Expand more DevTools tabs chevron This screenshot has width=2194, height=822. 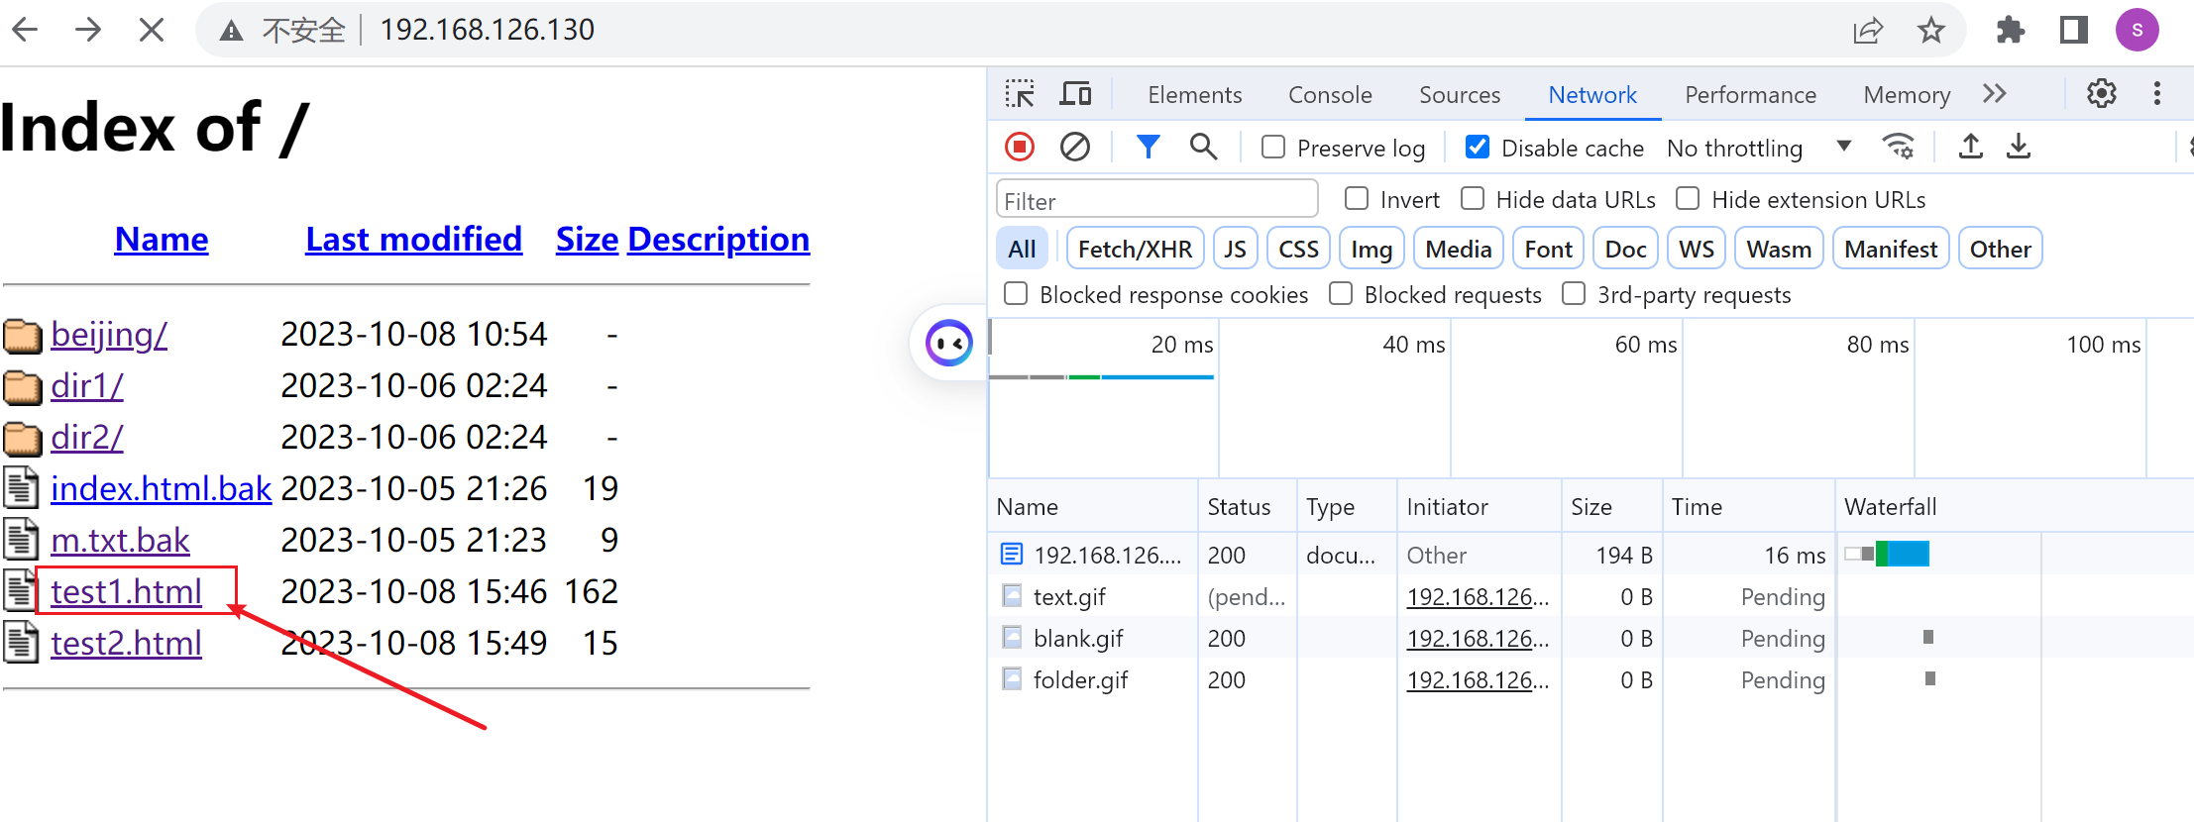pyautogui.click(x=1995, y=94)
